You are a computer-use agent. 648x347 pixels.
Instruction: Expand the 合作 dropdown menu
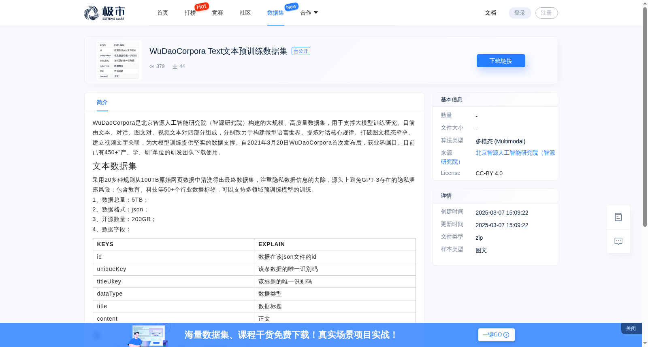[x=309, y=13]
